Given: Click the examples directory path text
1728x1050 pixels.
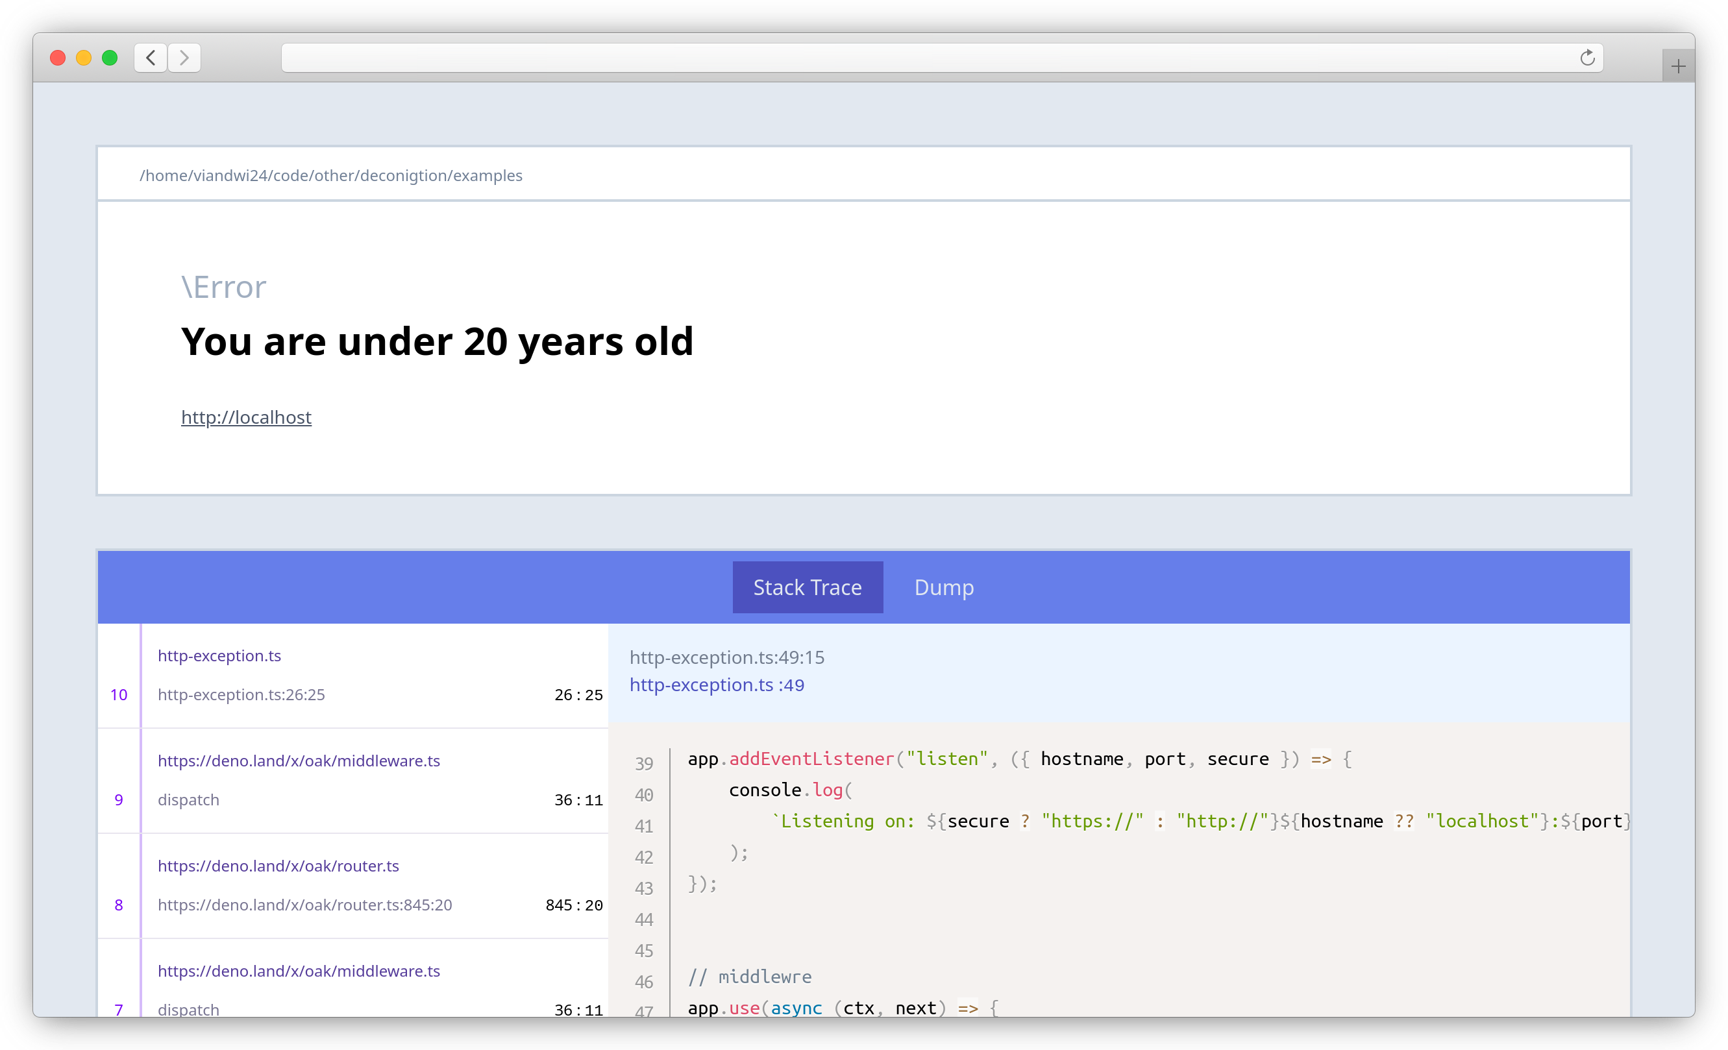Looking at the screenshot, I should point(330,175).
